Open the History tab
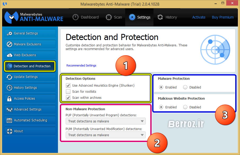The image size is (240, 155). (x=167, y=17)
